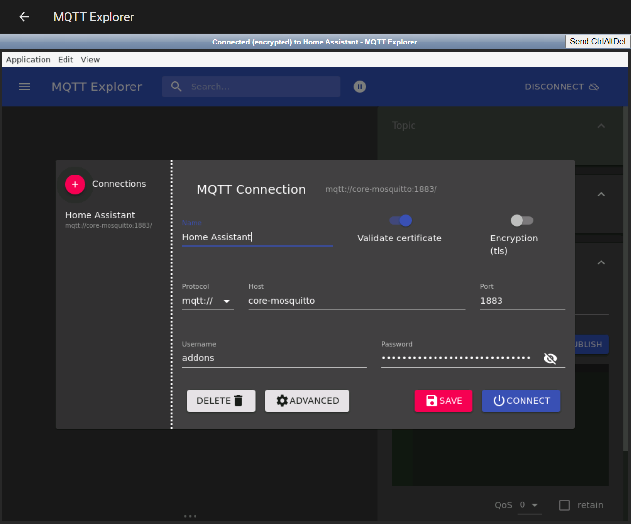The width and height of the screenshot is (631, 524).
Task: Open the Application menu
Action: (x=28, y=59)
